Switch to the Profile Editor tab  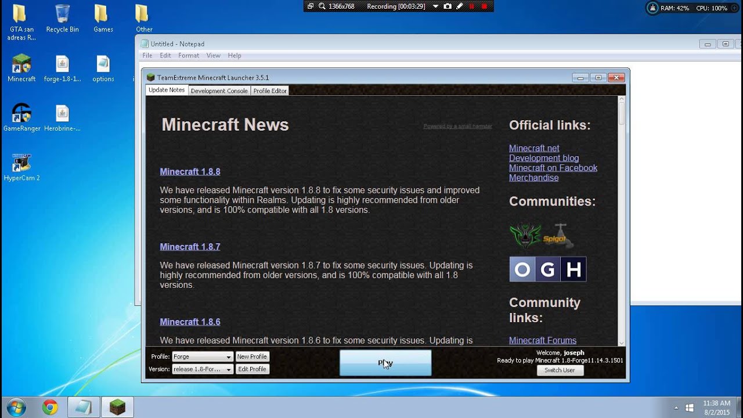[270, 91]
